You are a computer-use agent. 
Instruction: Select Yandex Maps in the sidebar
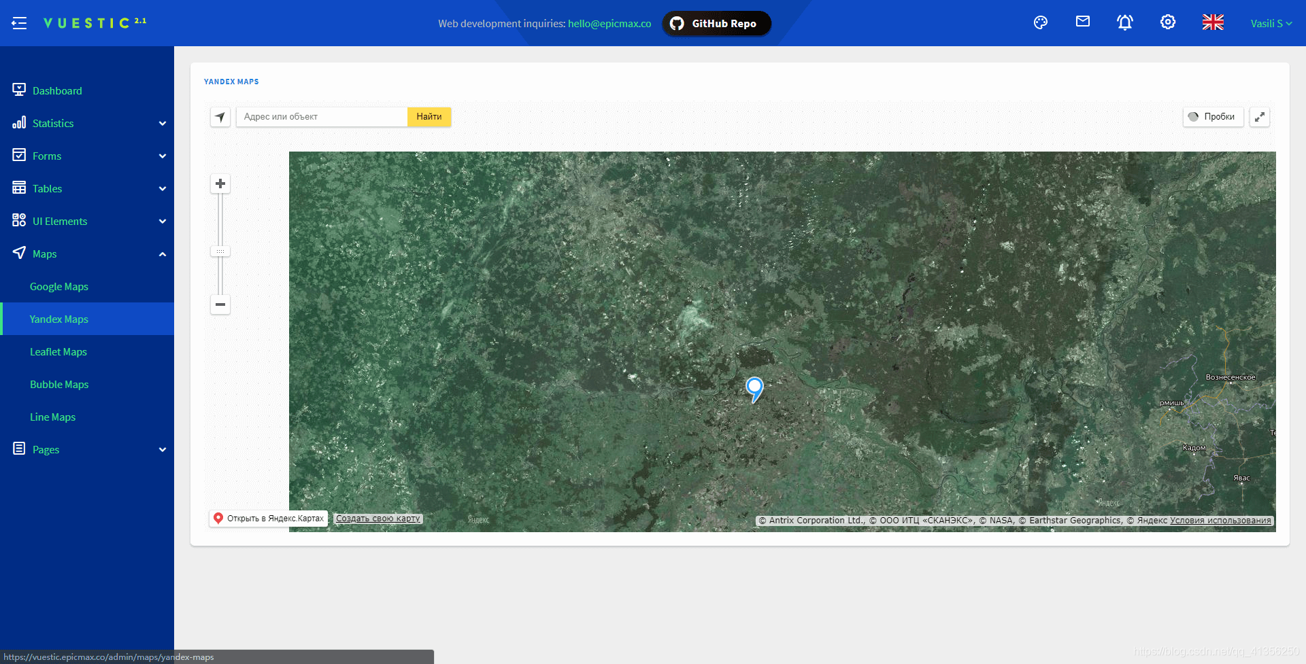click(87, 319)
